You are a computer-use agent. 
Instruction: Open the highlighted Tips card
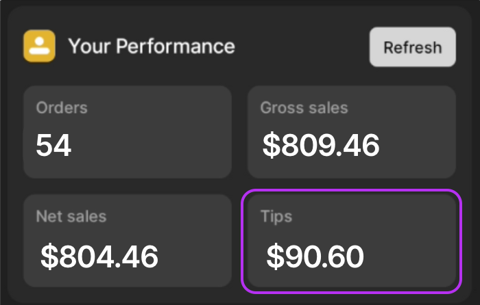click(x=352, y=241)
